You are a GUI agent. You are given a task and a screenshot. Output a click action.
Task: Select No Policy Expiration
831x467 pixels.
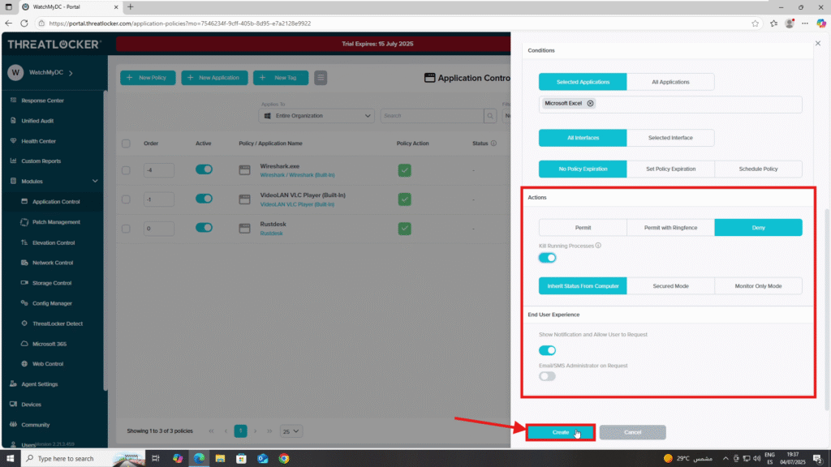coord(583,169)
